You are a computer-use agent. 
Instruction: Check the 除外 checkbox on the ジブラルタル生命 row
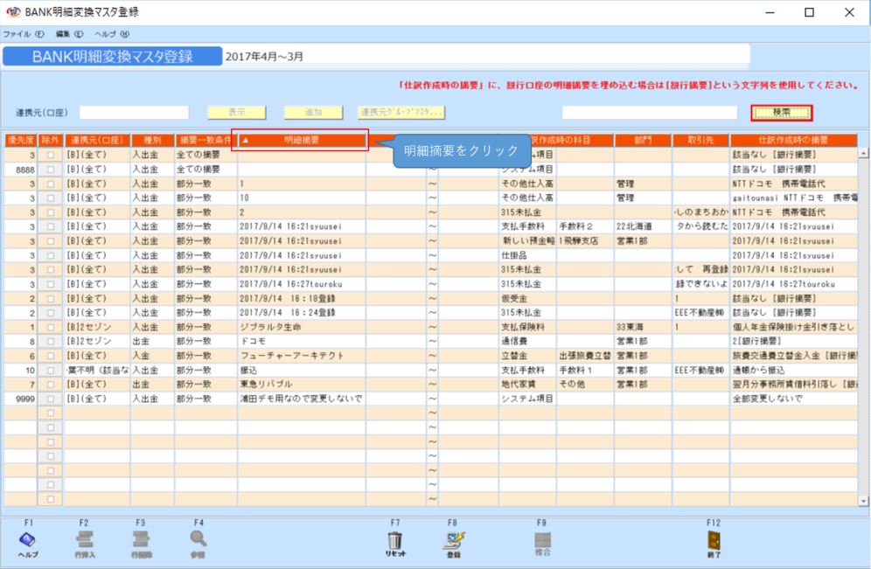click(49, 325)
